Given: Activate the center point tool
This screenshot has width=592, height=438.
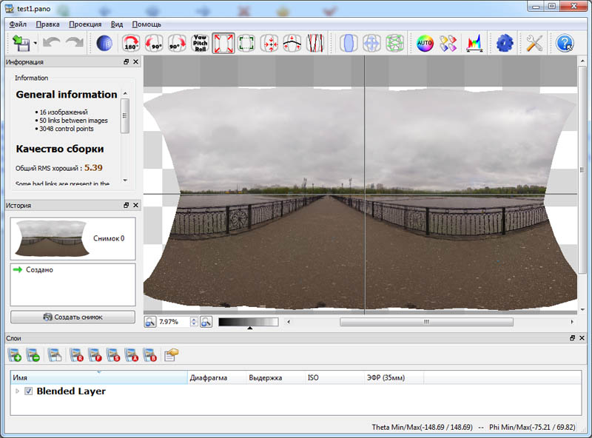Looking at the screenshot, I should (x=269, y=43).
